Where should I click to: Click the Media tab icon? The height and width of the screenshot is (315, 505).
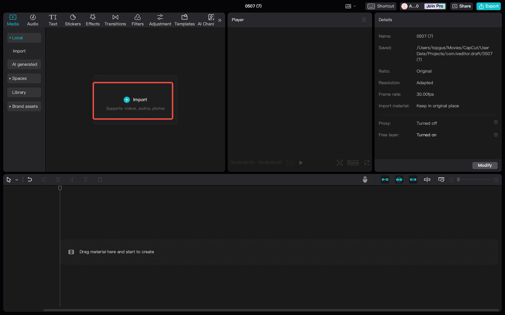coord(13,17)
